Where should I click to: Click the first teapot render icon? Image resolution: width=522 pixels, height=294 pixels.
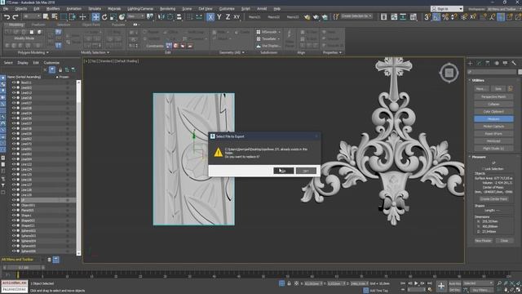307,16
